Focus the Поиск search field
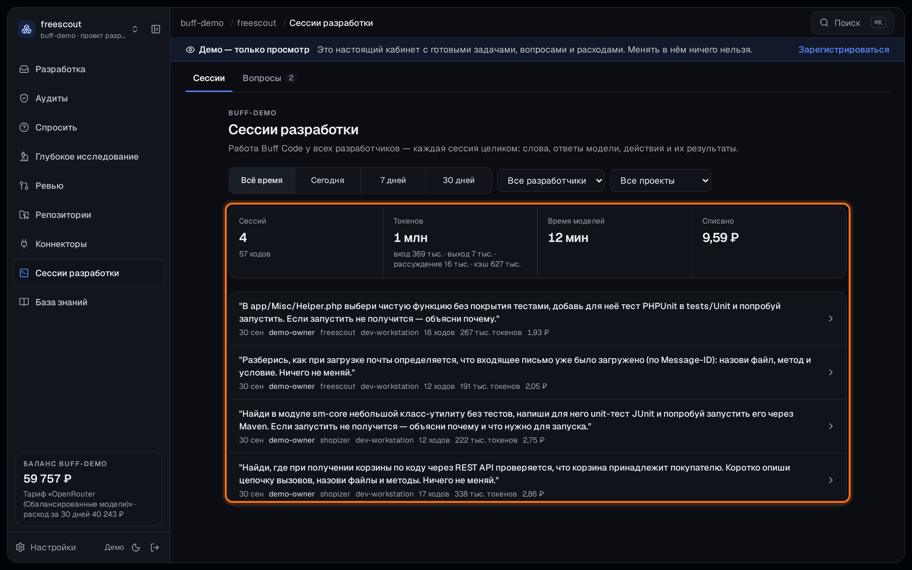Viewport: 912px width, 570px height. pyautogui.click(x=852, y=23)
